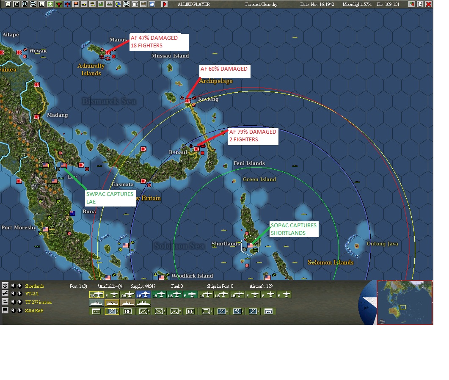Image resolution: width=449 pixels, height=380 pixels.
Task: Click the 'Forecast: Clear sky' text
Action: tap(261, 4)
